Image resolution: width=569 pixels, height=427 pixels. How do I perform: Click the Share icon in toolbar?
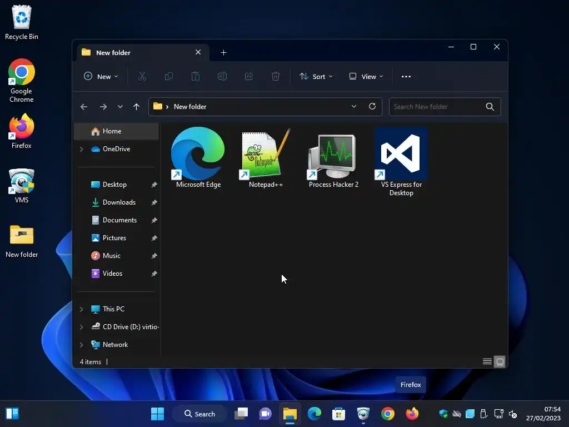point(249,76)
